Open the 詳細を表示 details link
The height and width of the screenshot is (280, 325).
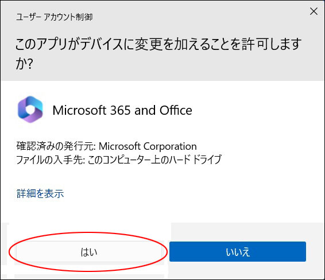(x=40, y=193)
